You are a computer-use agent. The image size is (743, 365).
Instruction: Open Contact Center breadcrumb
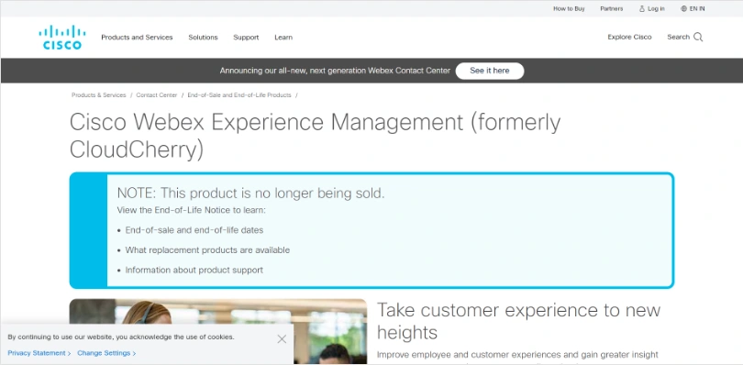tap(156, 95)
